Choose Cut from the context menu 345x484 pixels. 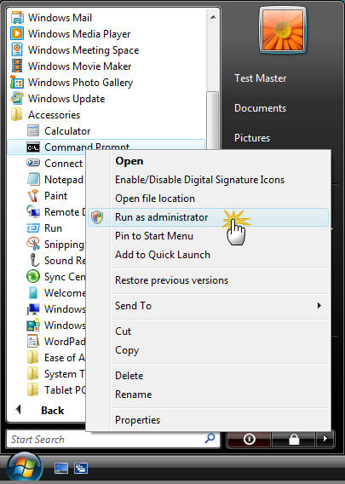(124, 331)
